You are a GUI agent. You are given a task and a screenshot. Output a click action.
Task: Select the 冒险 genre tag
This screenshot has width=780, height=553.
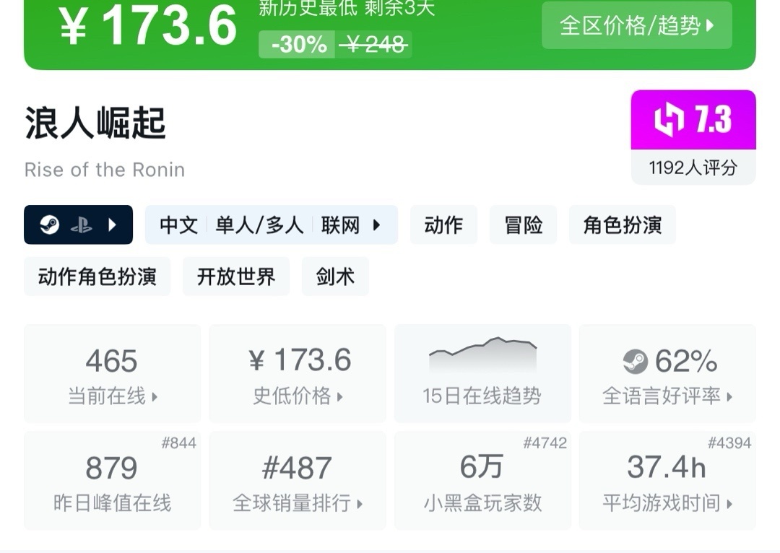pos(523,225)
